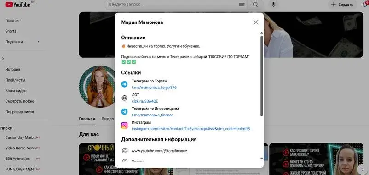Expand the collapsed sidebar section chevron

pyautogui.click(x=3, y=59)
